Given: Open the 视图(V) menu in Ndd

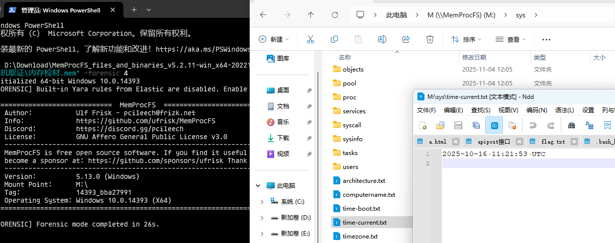Looking at the screenshot, I should pos(509,110).
